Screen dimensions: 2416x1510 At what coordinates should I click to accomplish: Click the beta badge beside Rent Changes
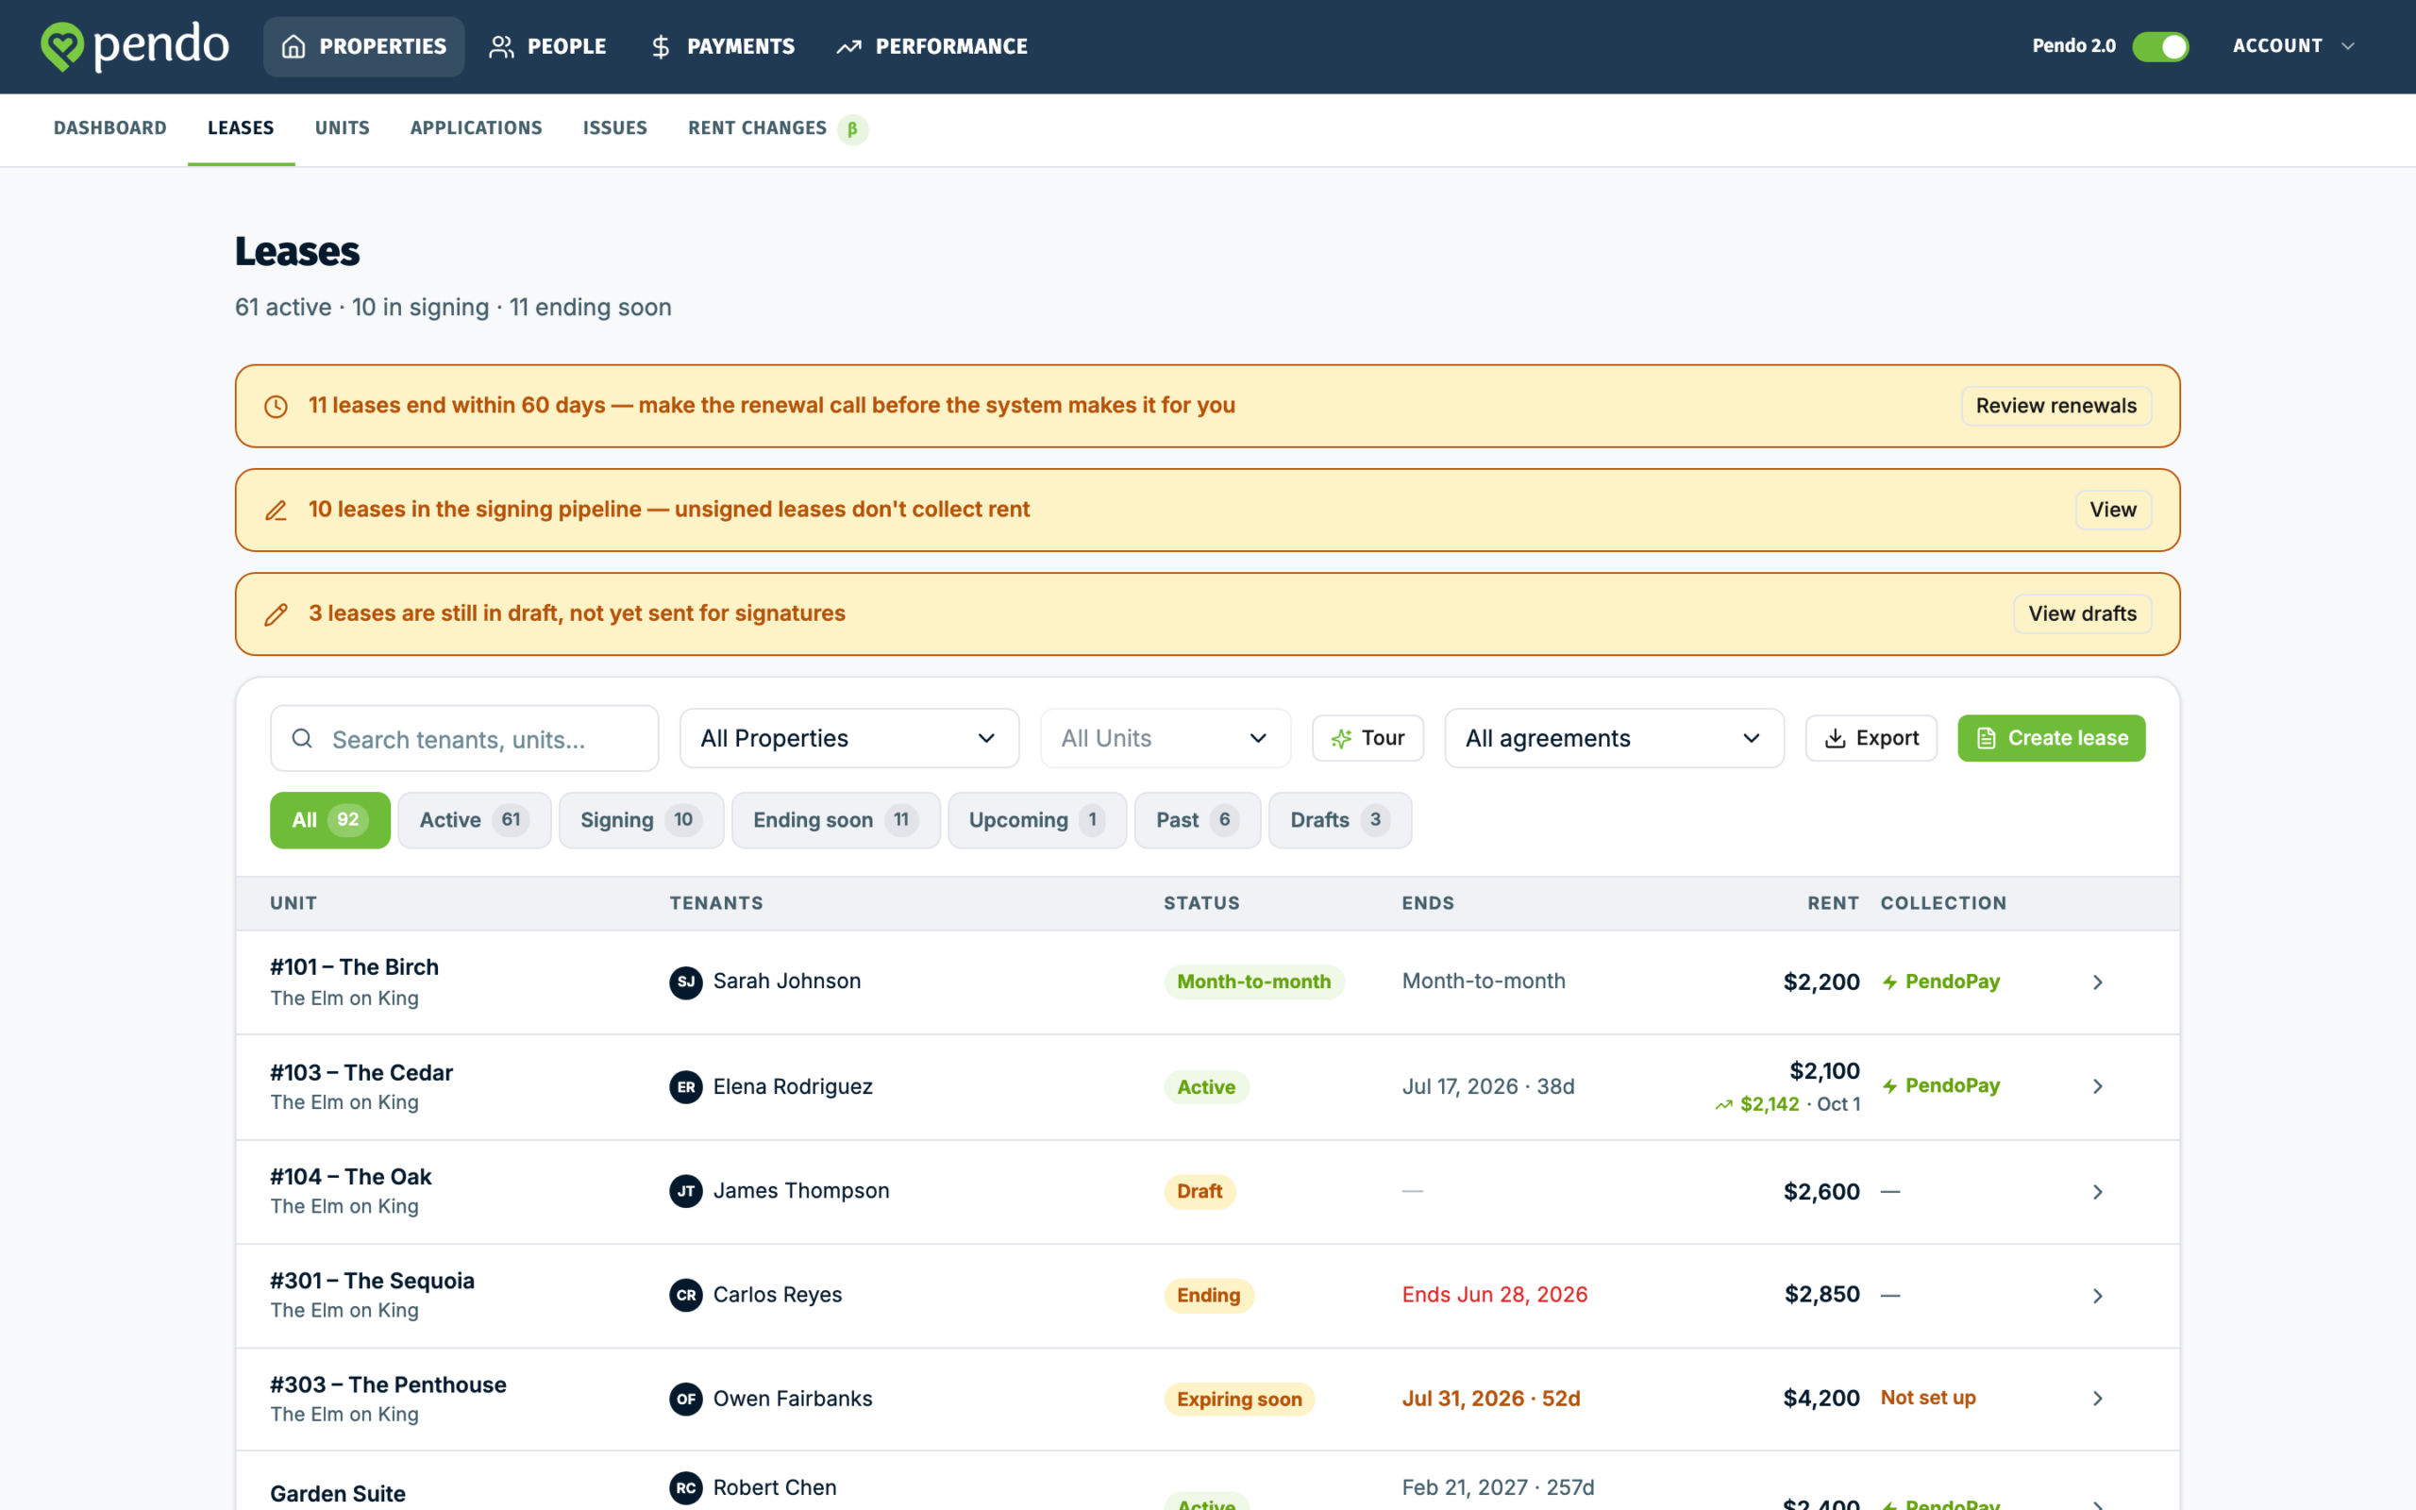pos(852,129)
